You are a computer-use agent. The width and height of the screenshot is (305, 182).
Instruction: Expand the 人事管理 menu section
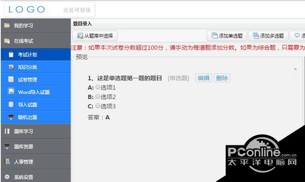pyautogui.click(x=36, y=162)
